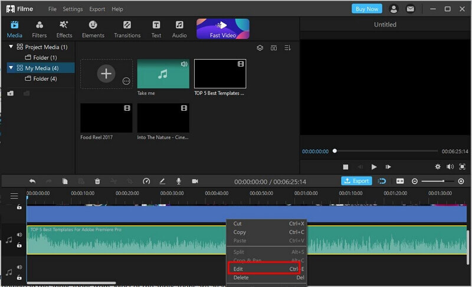472x287 pixels.
Task: Click the camera screen record icon
Action: tap(195, 181)
